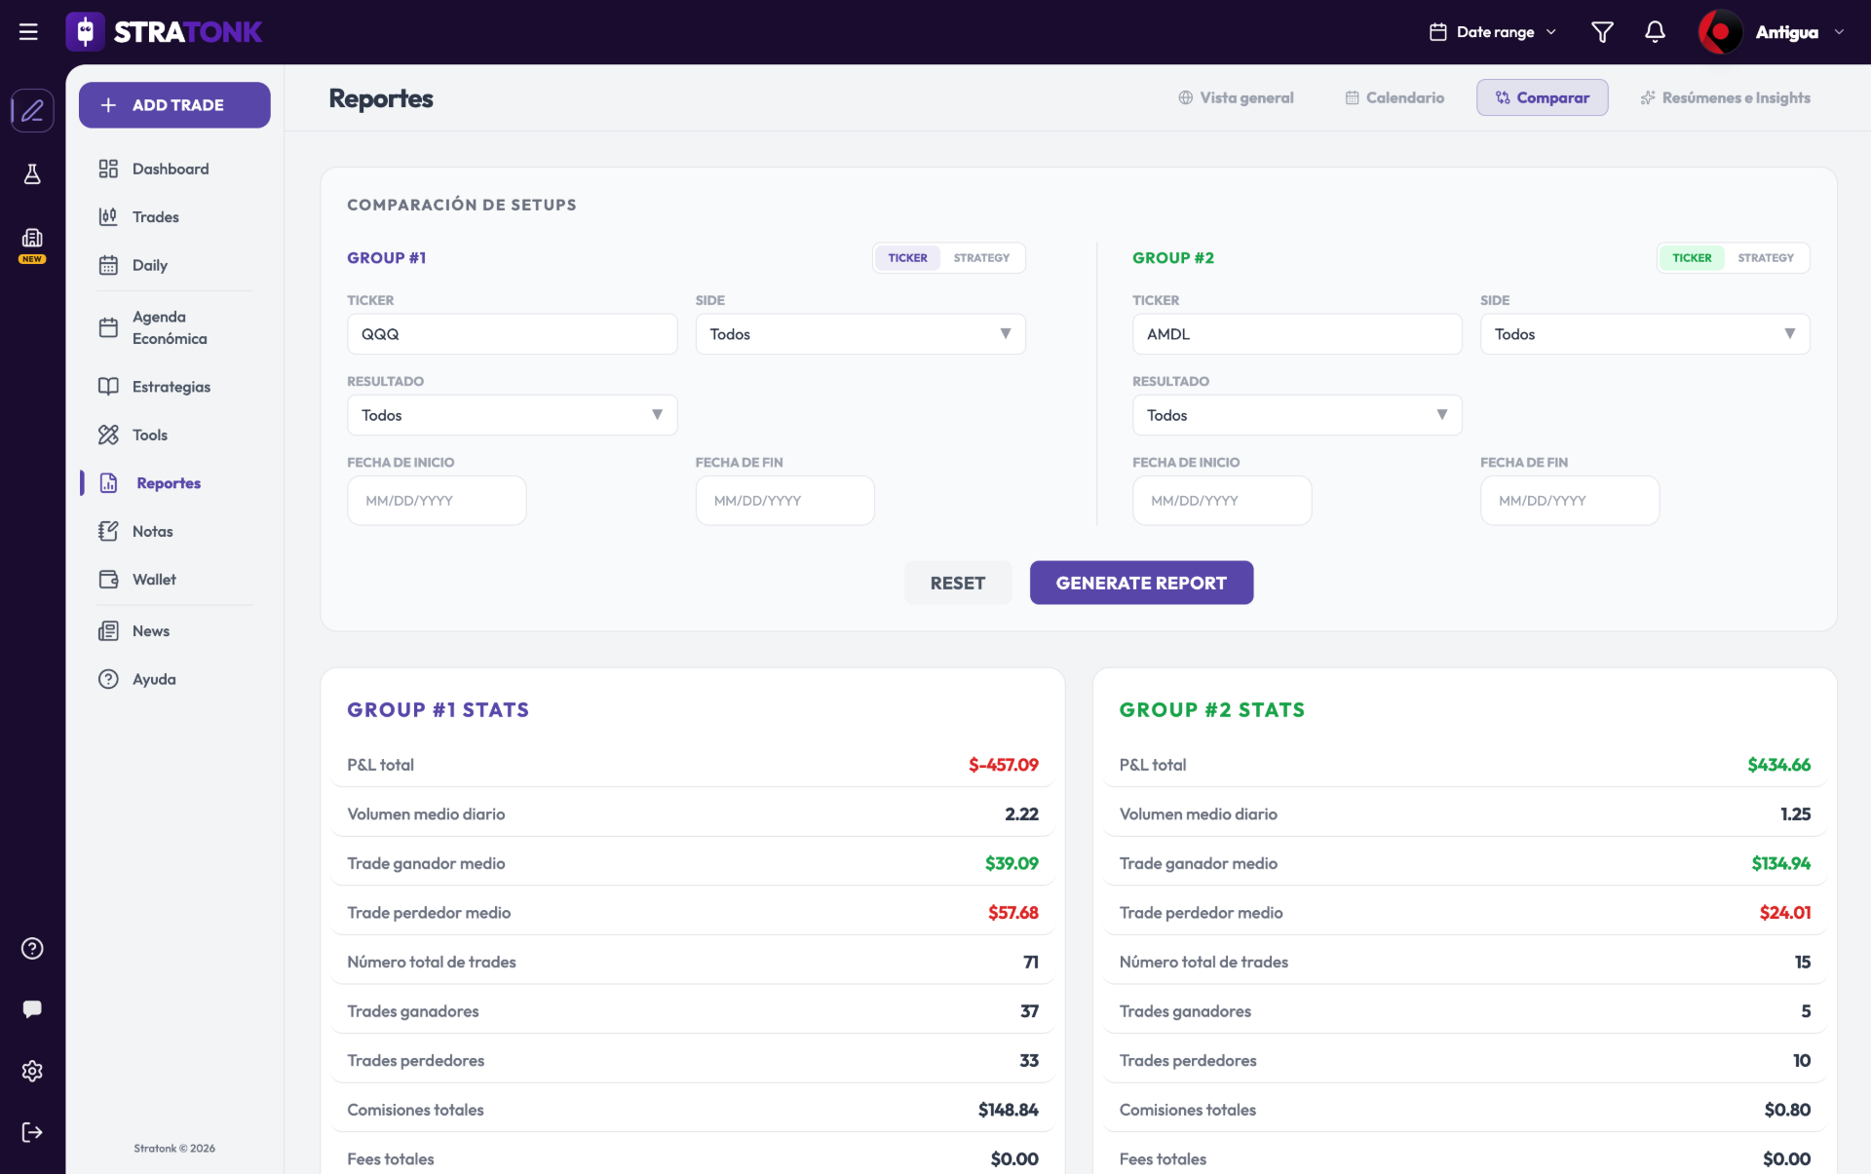This screenshot has height=1174, width=1871.
Task: Open the settings gear icon
Action: [x=32, y=1071]
